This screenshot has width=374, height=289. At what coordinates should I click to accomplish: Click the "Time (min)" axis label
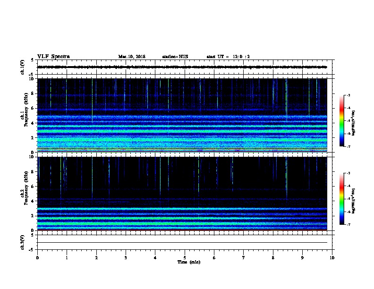(189, 262)
